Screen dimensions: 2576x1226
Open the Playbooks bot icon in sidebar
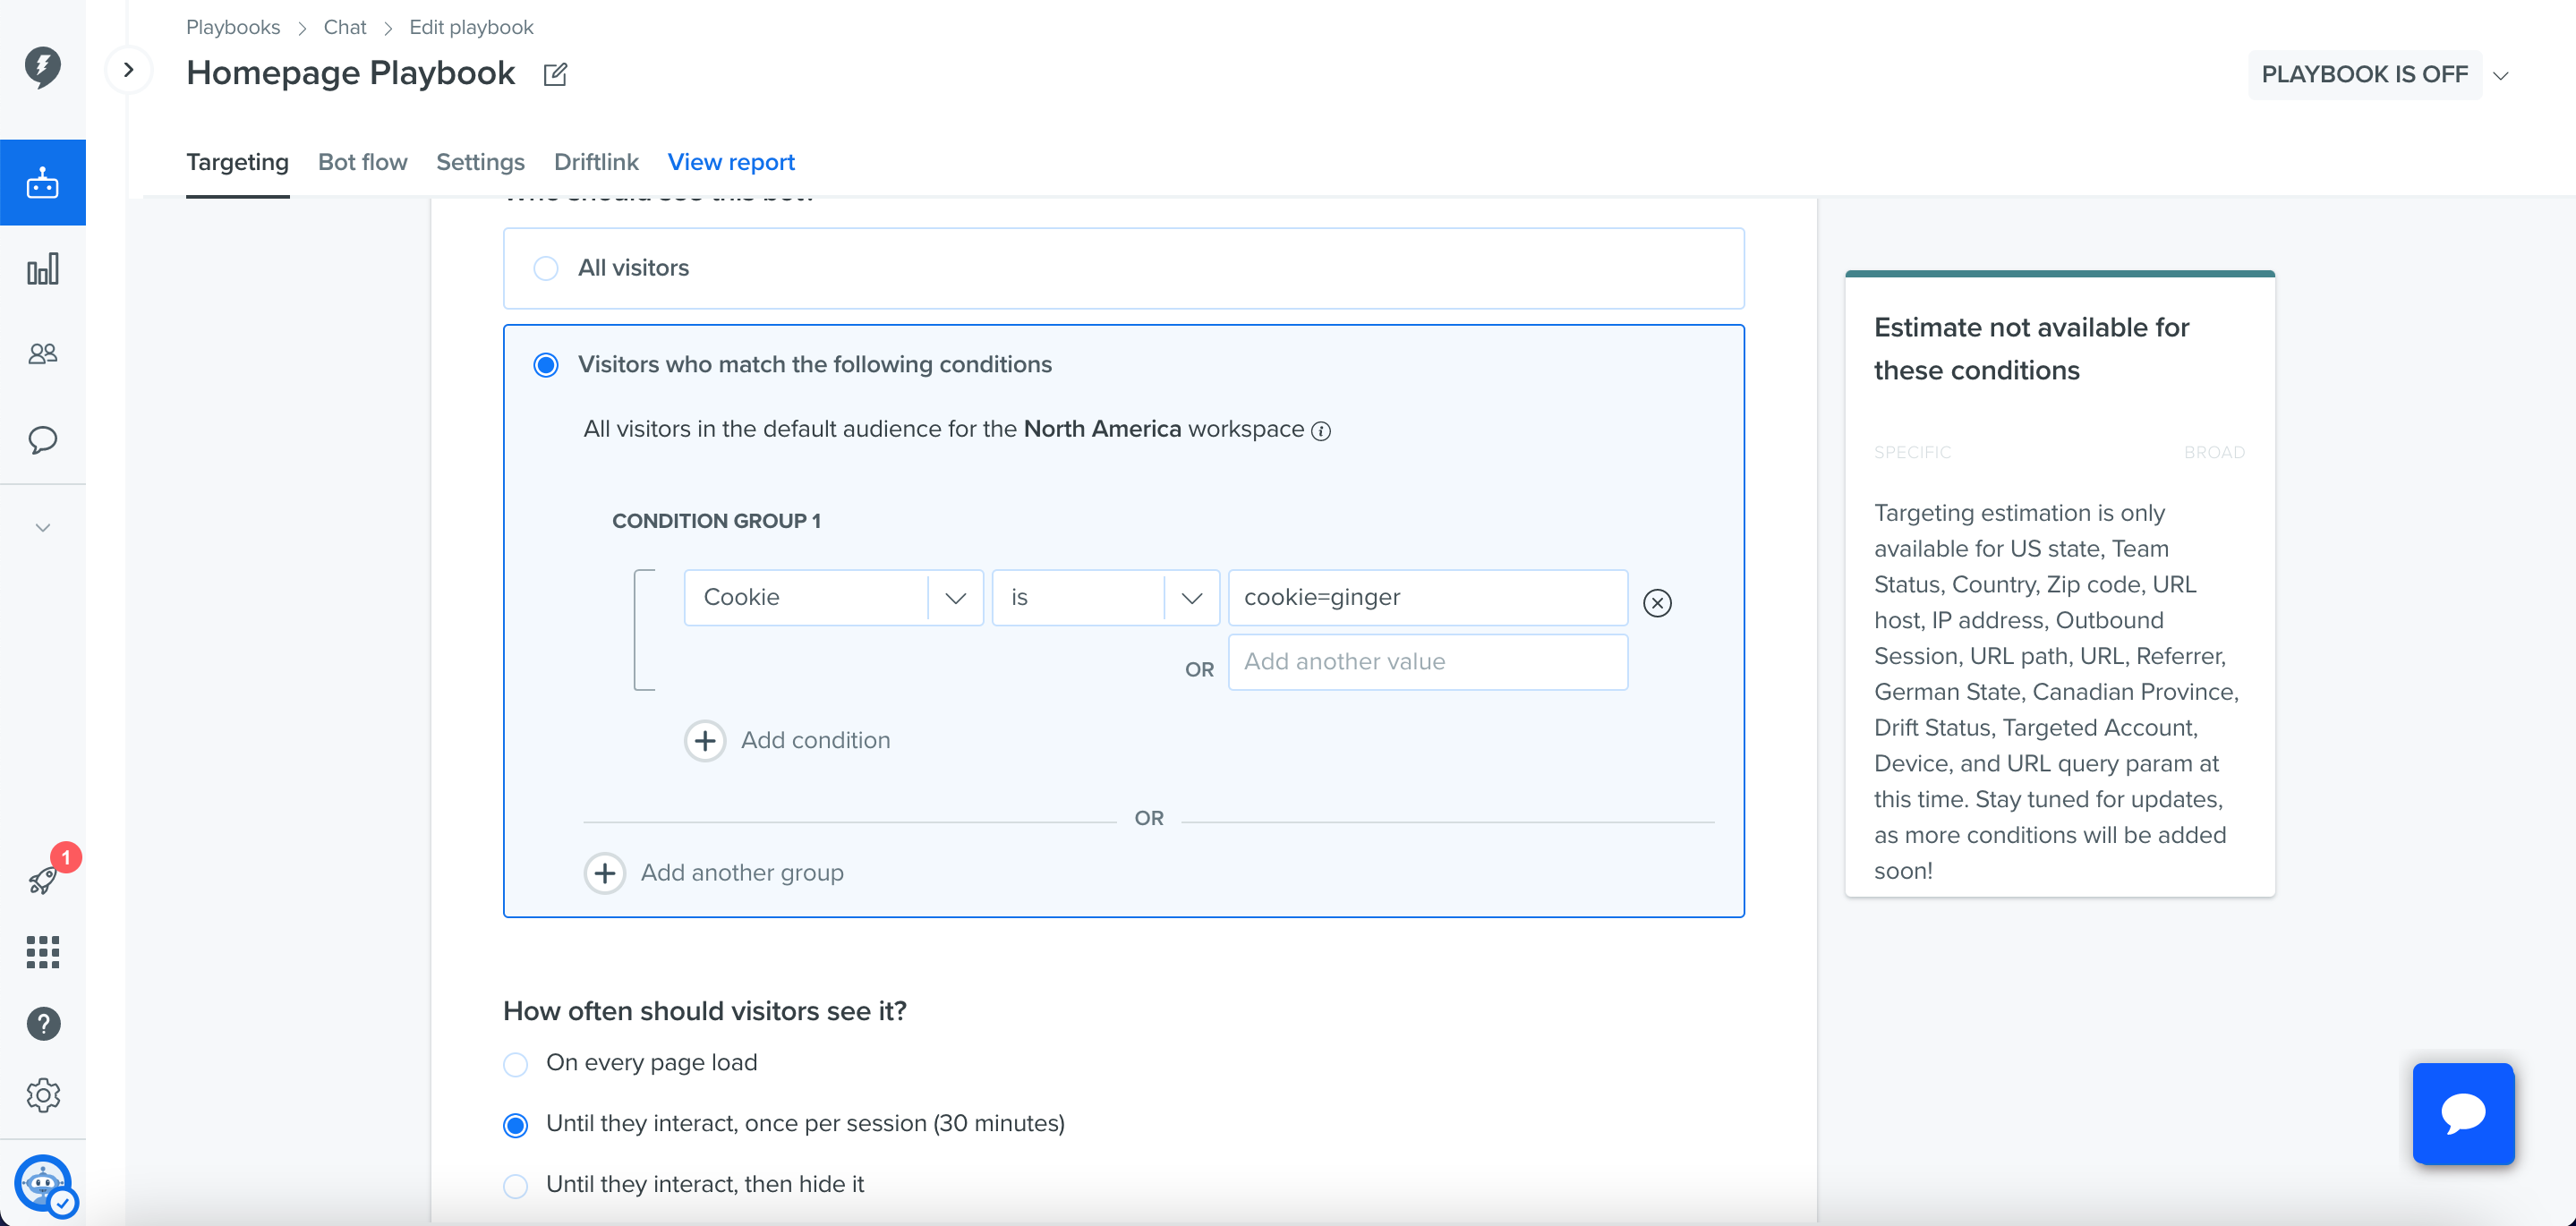[x=42, y=183]
